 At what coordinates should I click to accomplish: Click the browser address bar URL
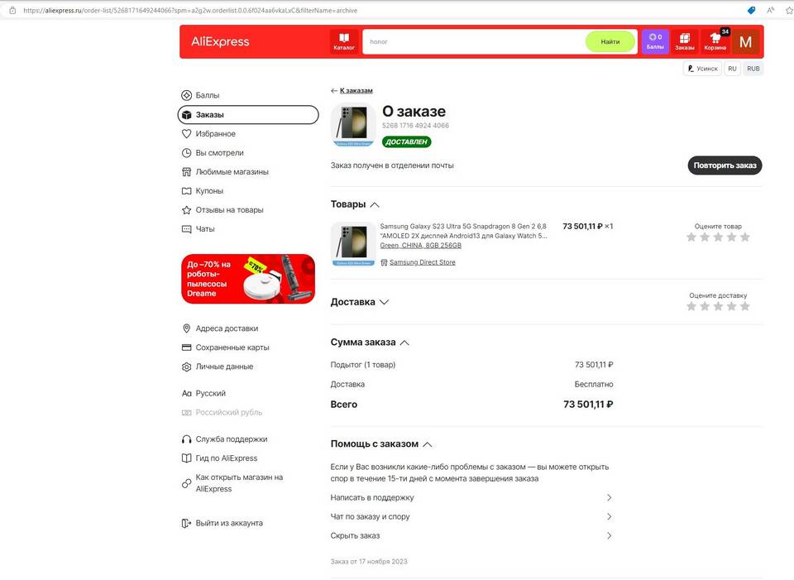(190, 10)
